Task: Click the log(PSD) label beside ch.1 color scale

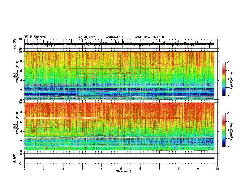Action: click(232, 81)
